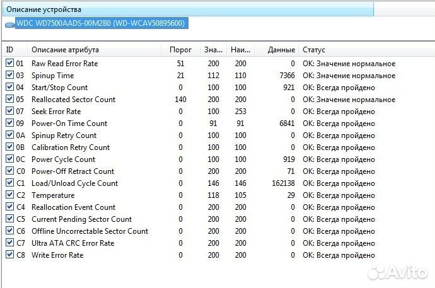Select the Offline Uncorrectable Sector Count row

[x=90, y=231]
